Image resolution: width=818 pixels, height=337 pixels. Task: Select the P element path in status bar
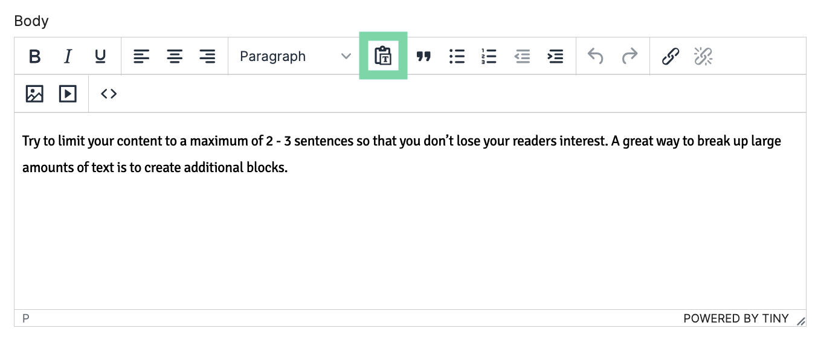(x=26, y=318)
